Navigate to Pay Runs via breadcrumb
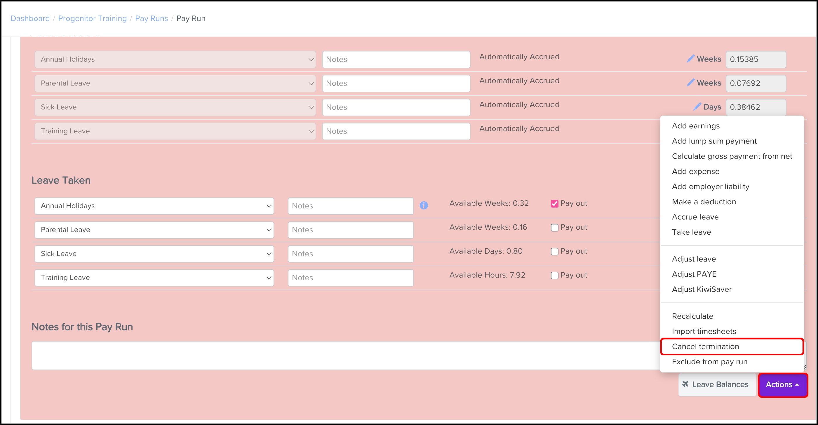This screenshot has height=425, width=818. 152,18
